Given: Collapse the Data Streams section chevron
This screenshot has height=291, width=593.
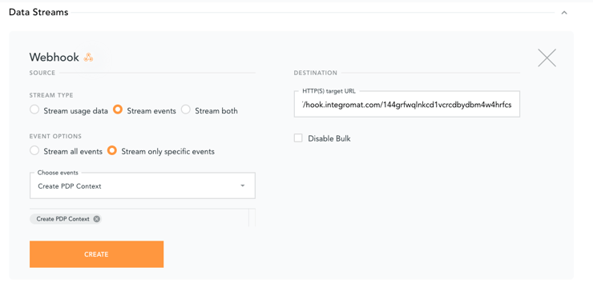Looking at the screenshot, I should 564,13.
